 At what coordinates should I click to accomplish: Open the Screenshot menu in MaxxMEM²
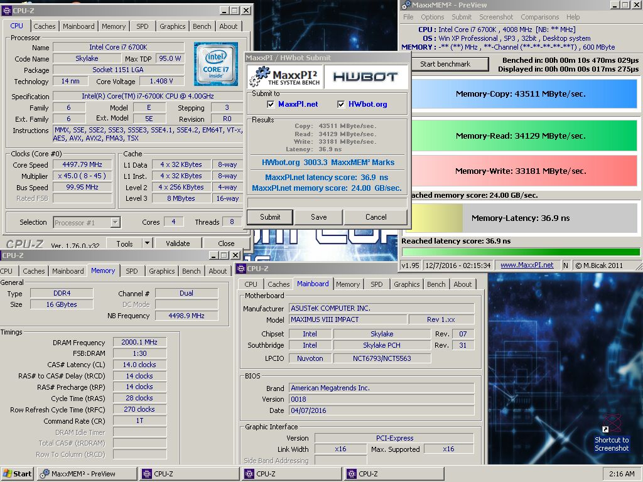[496, 17]
